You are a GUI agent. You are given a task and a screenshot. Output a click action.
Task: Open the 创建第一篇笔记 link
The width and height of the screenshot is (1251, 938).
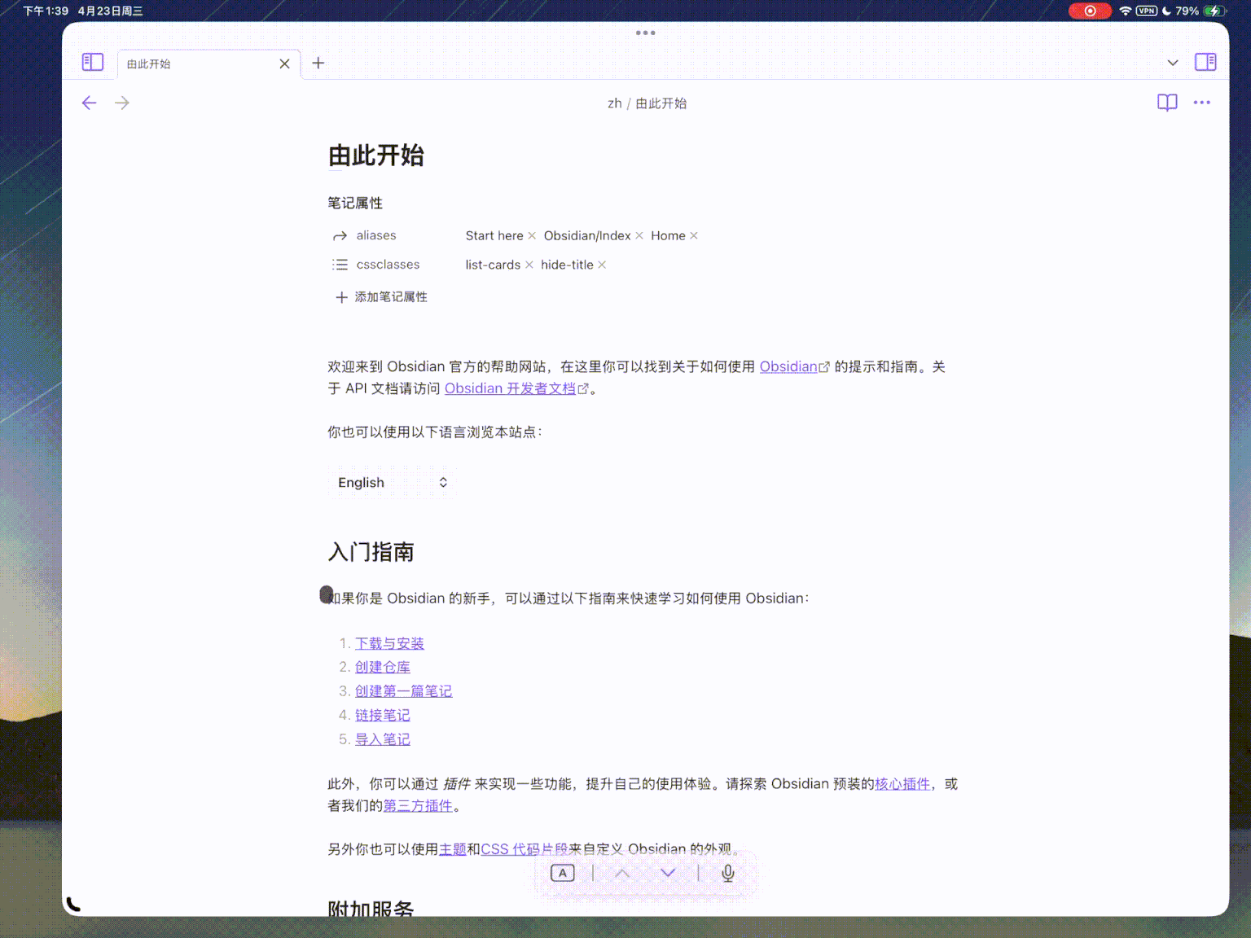(x=403, y=691)
